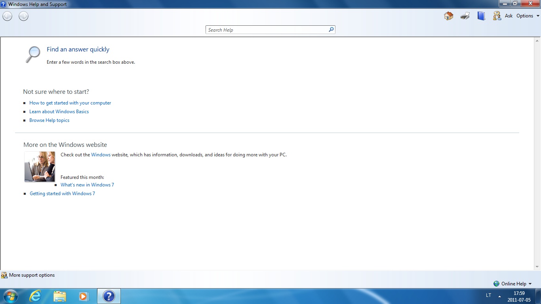Open How to get started with your computer
The width and height of the screenshot is (541, 304).
[70, 103]
